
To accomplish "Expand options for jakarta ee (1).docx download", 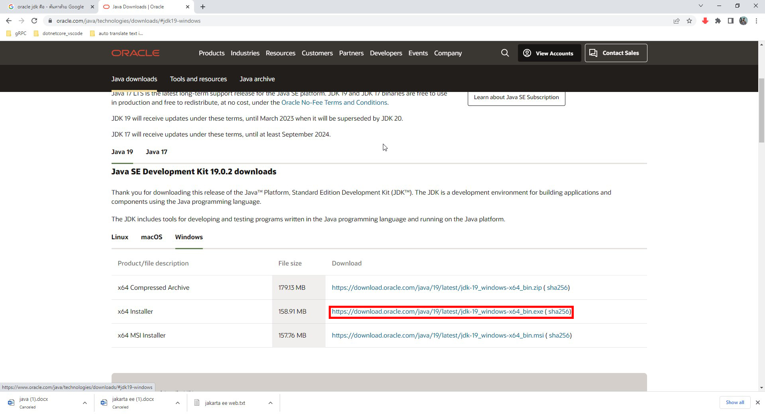I will coord(177,403).
